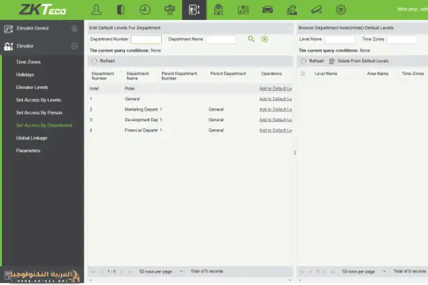Click the page number field in levels panel
Image resolution: width=428 pixels, height=285 pixels.
[x=318, y=272]
